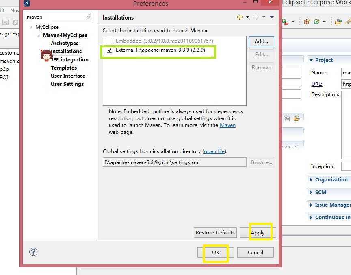The width and height of the screenshot is (351, 275).
Task: Uncheck External apache-maven-3.3.9 checkbox
Action: tap(109, 50)
